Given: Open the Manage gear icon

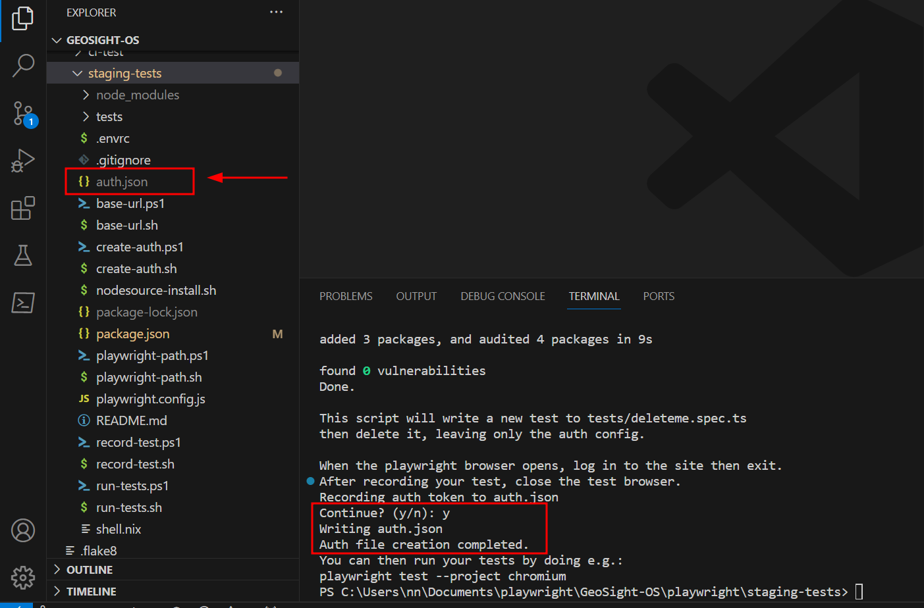Looking at the screenshot, I should 23,578.
